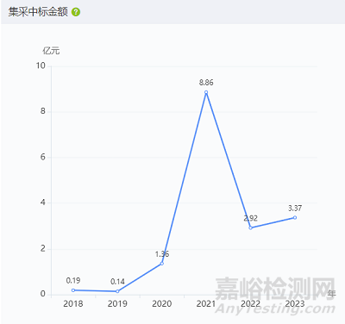Image resolution: width=345 pixels, height=324 pixels.
Task: Select the 2018 data point on the line
Action: pyautogui.click(x=73, y=290)
